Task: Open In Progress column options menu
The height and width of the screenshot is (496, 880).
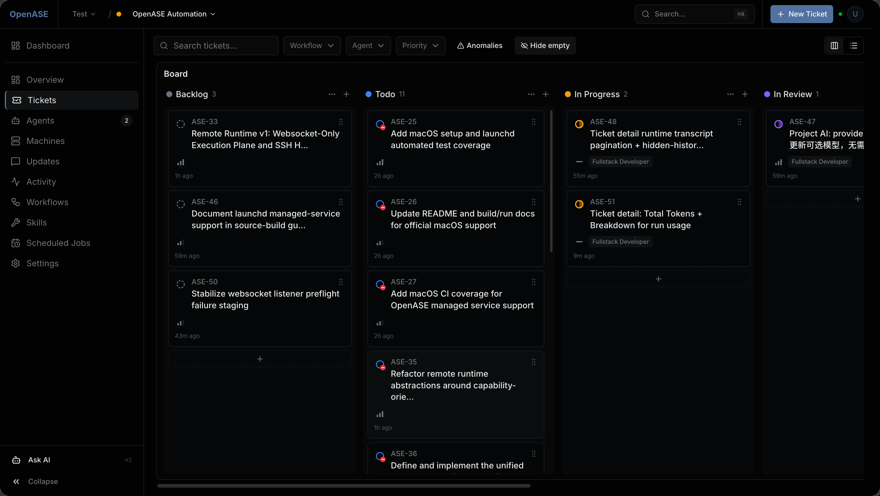Action: (730, 94)
